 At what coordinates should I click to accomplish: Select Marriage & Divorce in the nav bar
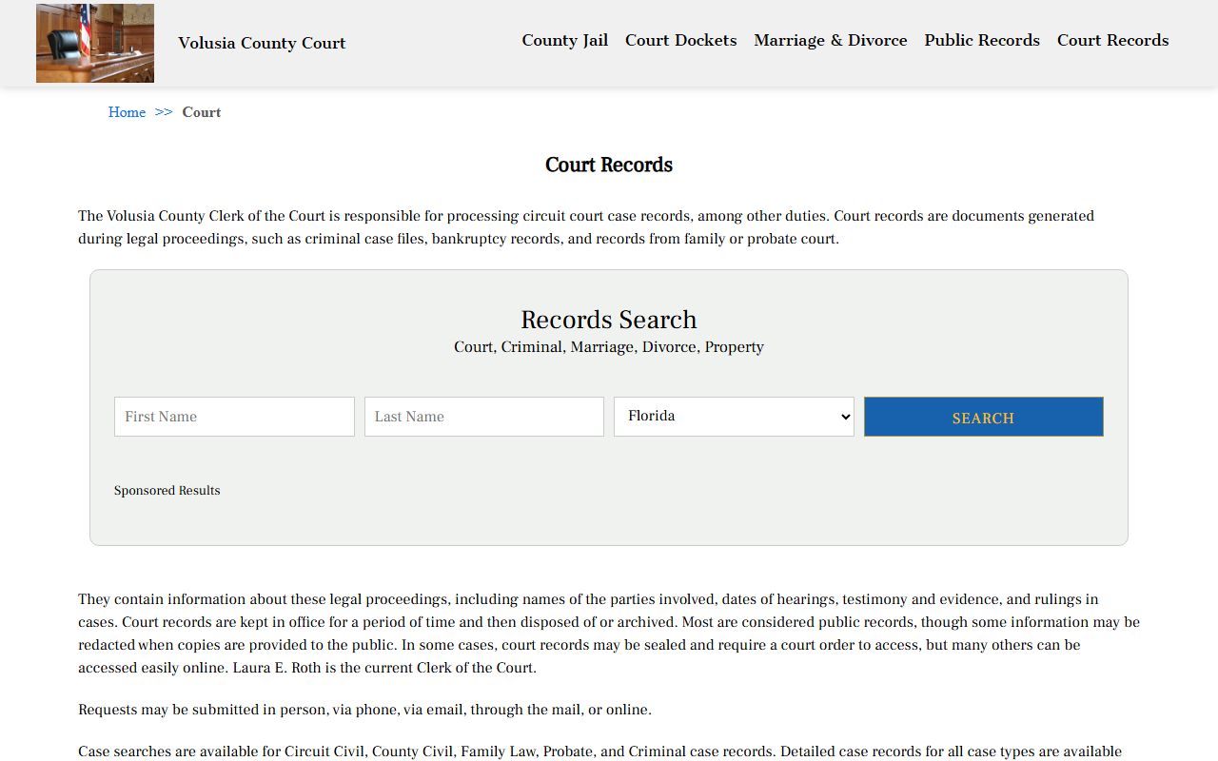point(831,40)
